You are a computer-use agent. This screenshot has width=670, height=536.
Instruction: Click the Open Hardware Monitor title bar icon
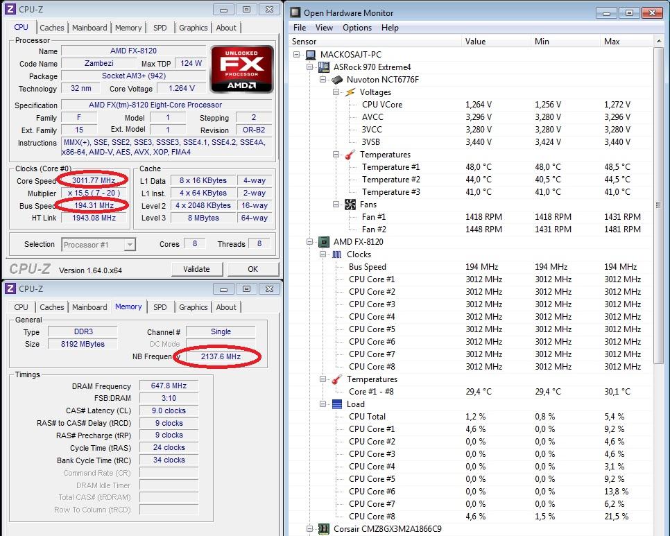(x=295, y=12)
